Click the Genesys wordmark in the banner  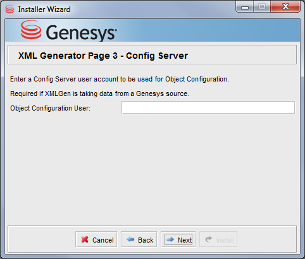(x=82, y=33)
